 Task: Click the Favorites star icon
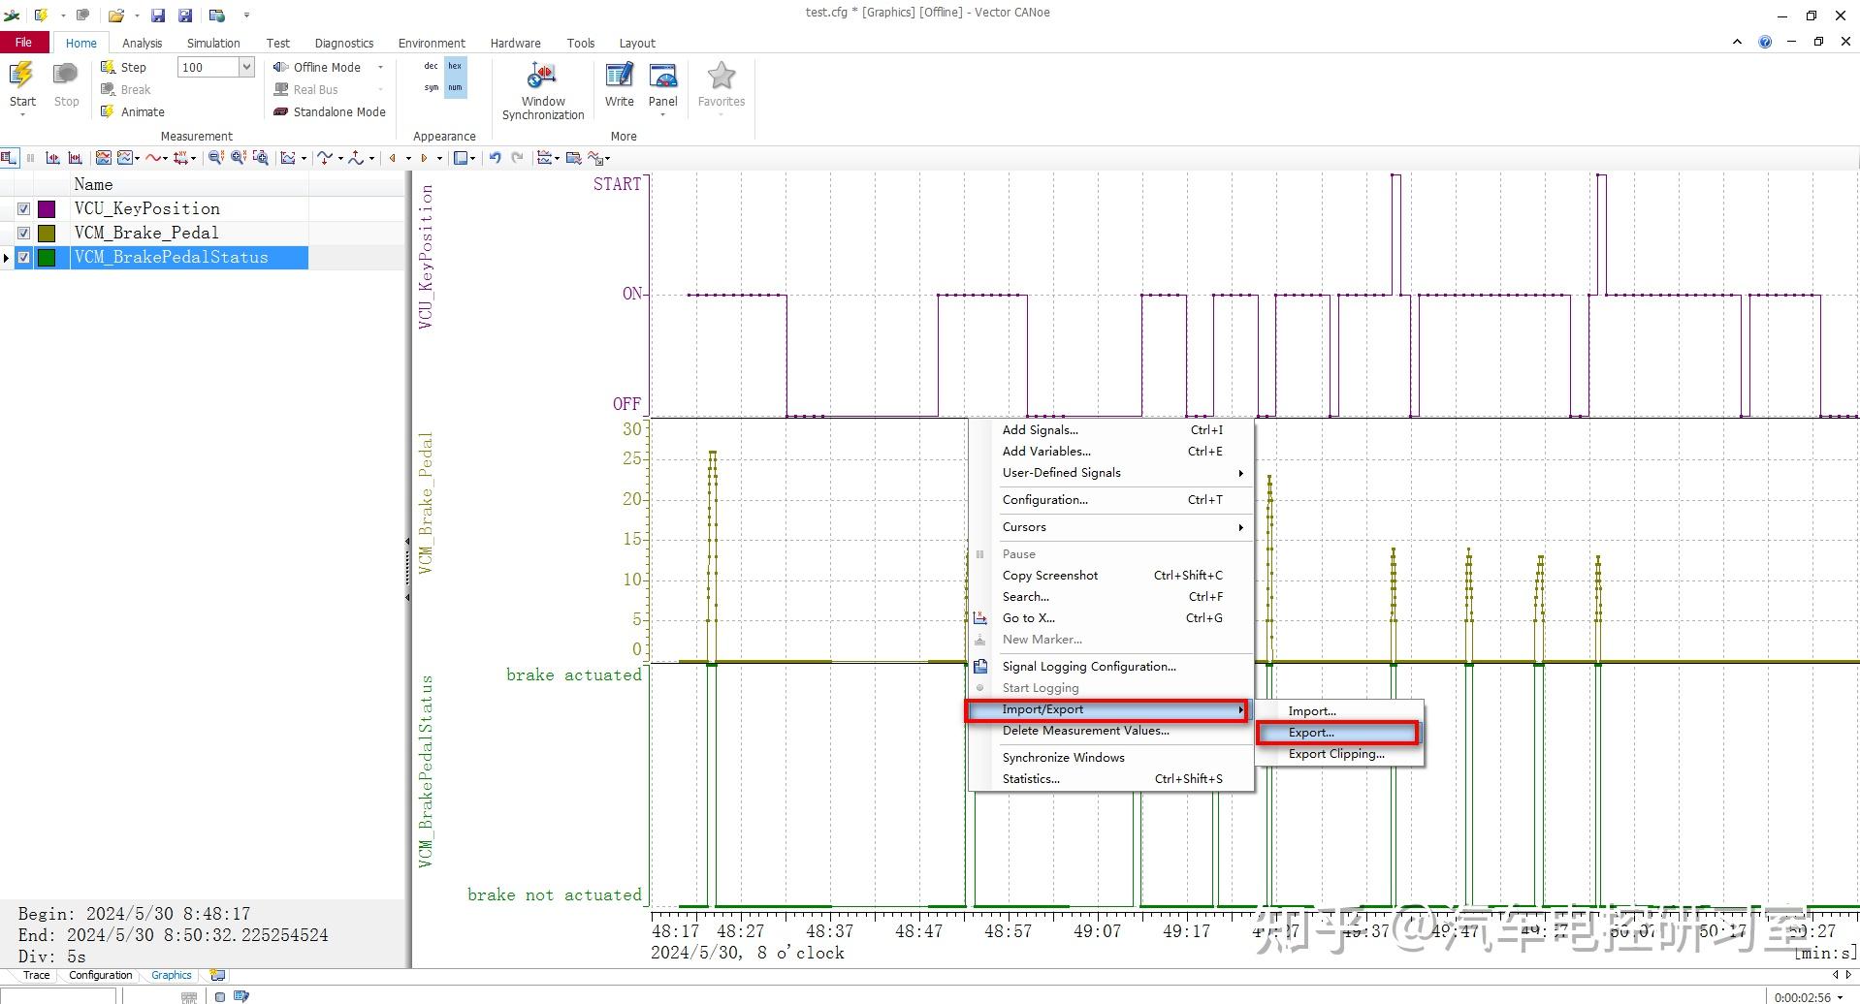pos(722,76)
